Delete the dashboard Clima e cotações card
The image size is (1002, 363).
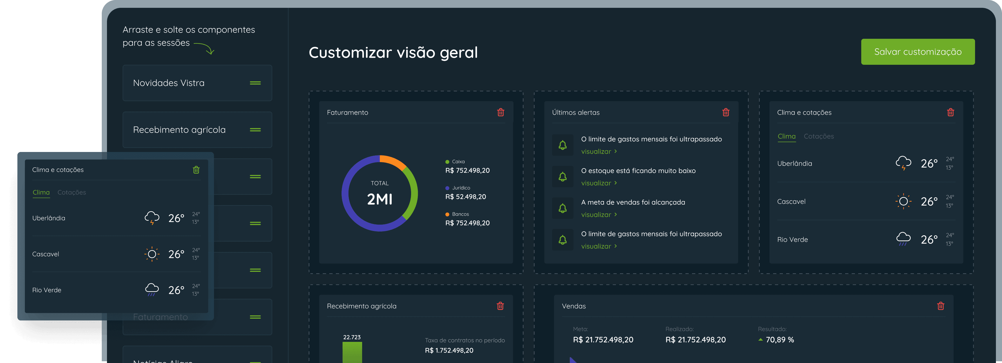point(950,112)
